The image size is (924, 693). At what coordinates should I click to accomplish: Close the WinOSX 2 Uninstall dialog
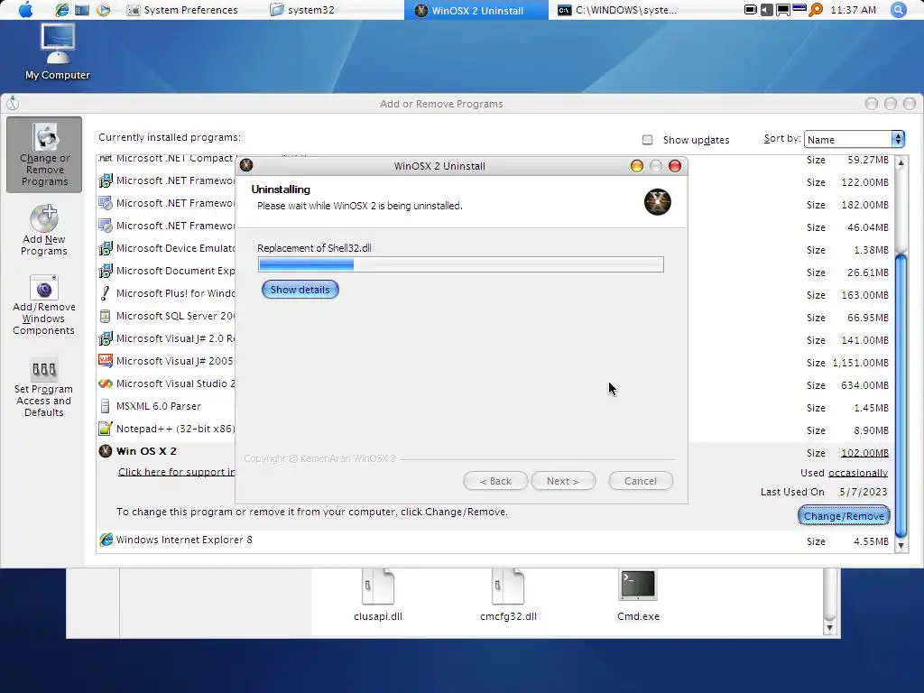pyautogui.click(x=675, y=166)
